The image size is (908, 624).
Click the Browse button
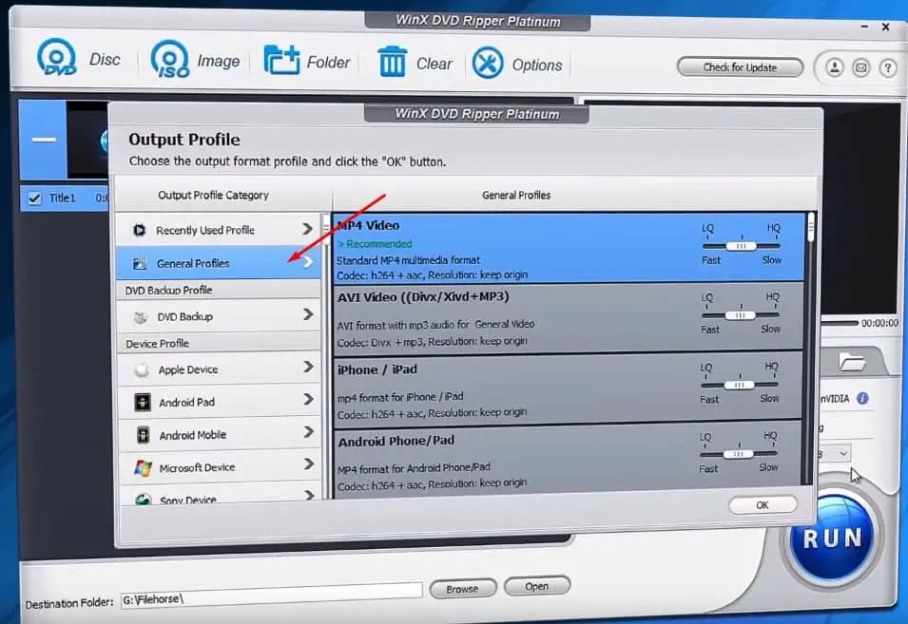click(x=462, y=589)
